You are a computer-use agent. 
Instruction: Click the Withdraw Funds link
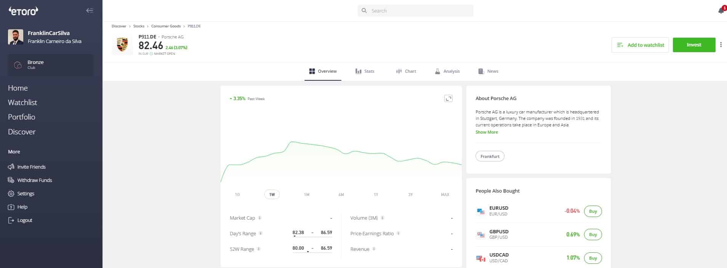35,180
